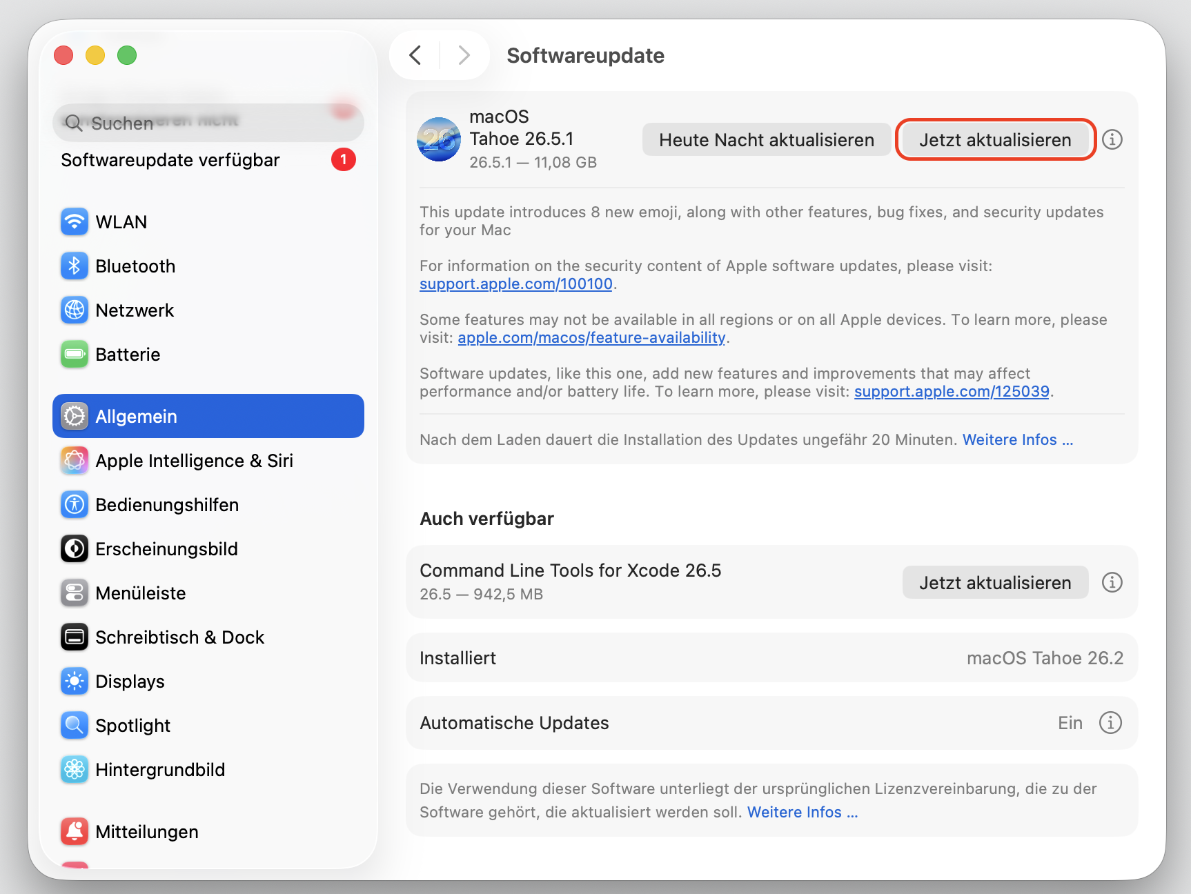Viewport: 1191px width, 894px height.
Task: Click the Mitteilungen bell icon
Action: (x=75, y=832)
